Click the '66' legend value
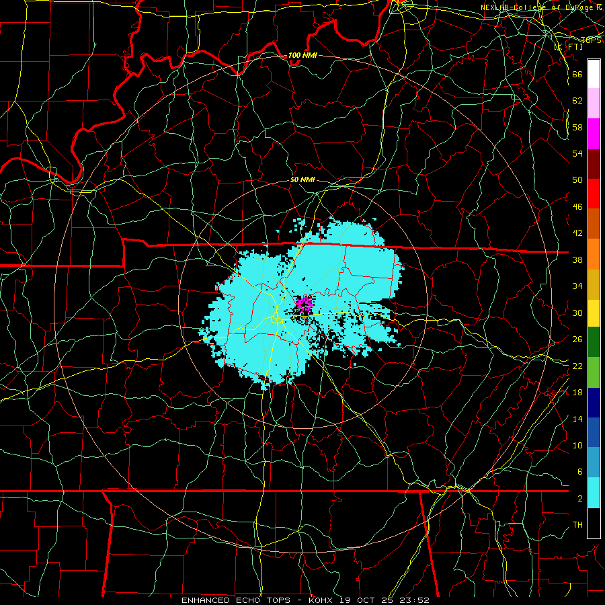605x605 pixels. coord(577,74)
